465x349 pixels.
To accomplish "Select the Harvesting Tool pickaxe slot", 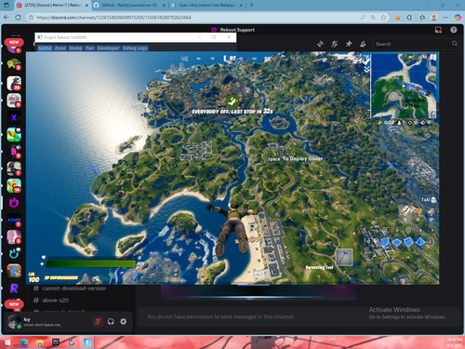I will (344, 257).
